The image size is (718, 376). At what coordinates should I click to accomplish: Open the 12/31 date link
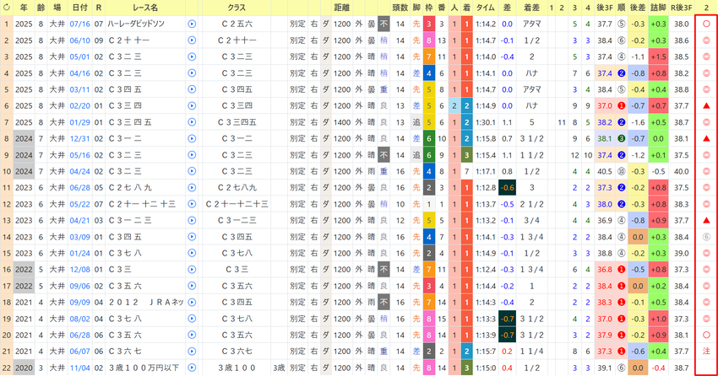tap(79, 138)
